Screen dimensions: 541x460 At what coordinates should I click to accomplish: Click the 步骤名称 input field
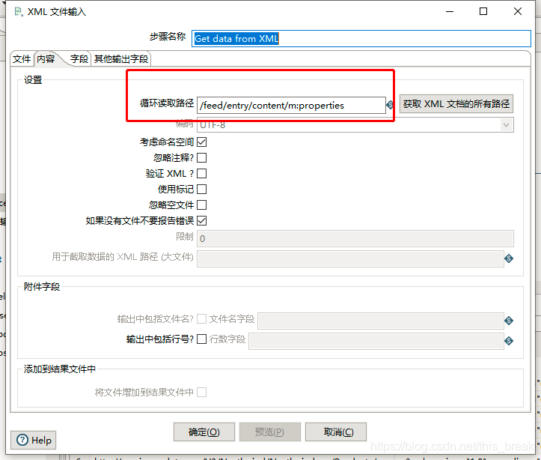click(x=361, y=38)
